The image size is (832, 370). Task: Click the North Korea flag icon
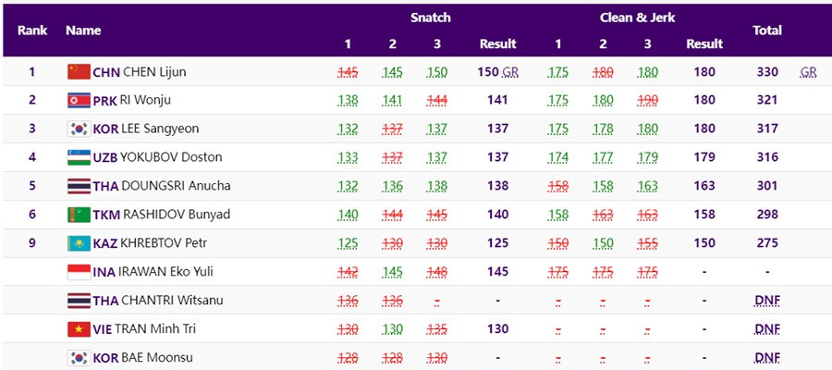(x=78, y=101)
